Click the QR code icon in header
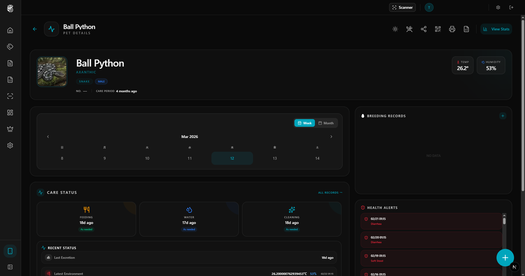Viewport: 525px width, 276px height. click(438, 29)
